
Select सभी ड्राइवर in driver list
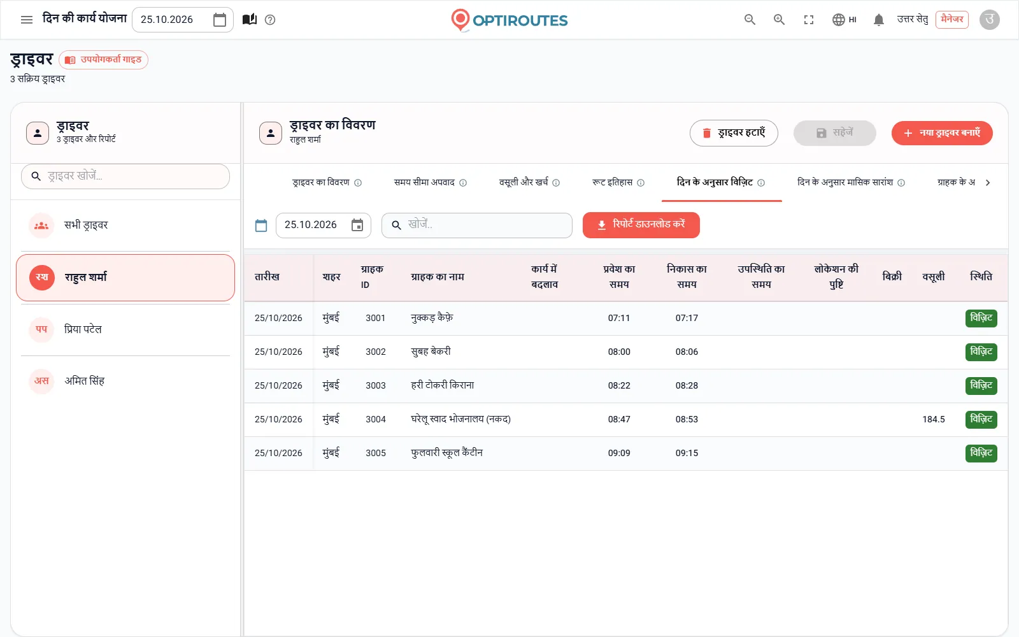pos(125,225)
